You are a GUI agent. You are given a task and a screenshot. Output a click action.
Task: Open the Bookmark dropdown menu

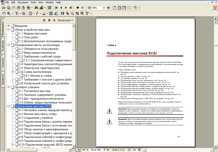(65, 20)
